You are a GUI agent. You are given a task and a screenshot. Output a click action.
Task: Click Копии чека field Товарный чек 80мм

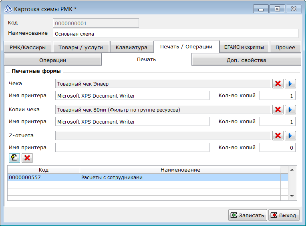[163, 110]
